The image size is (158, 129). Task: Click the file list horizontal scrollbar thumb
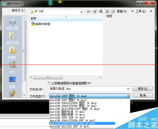point(48,78)
